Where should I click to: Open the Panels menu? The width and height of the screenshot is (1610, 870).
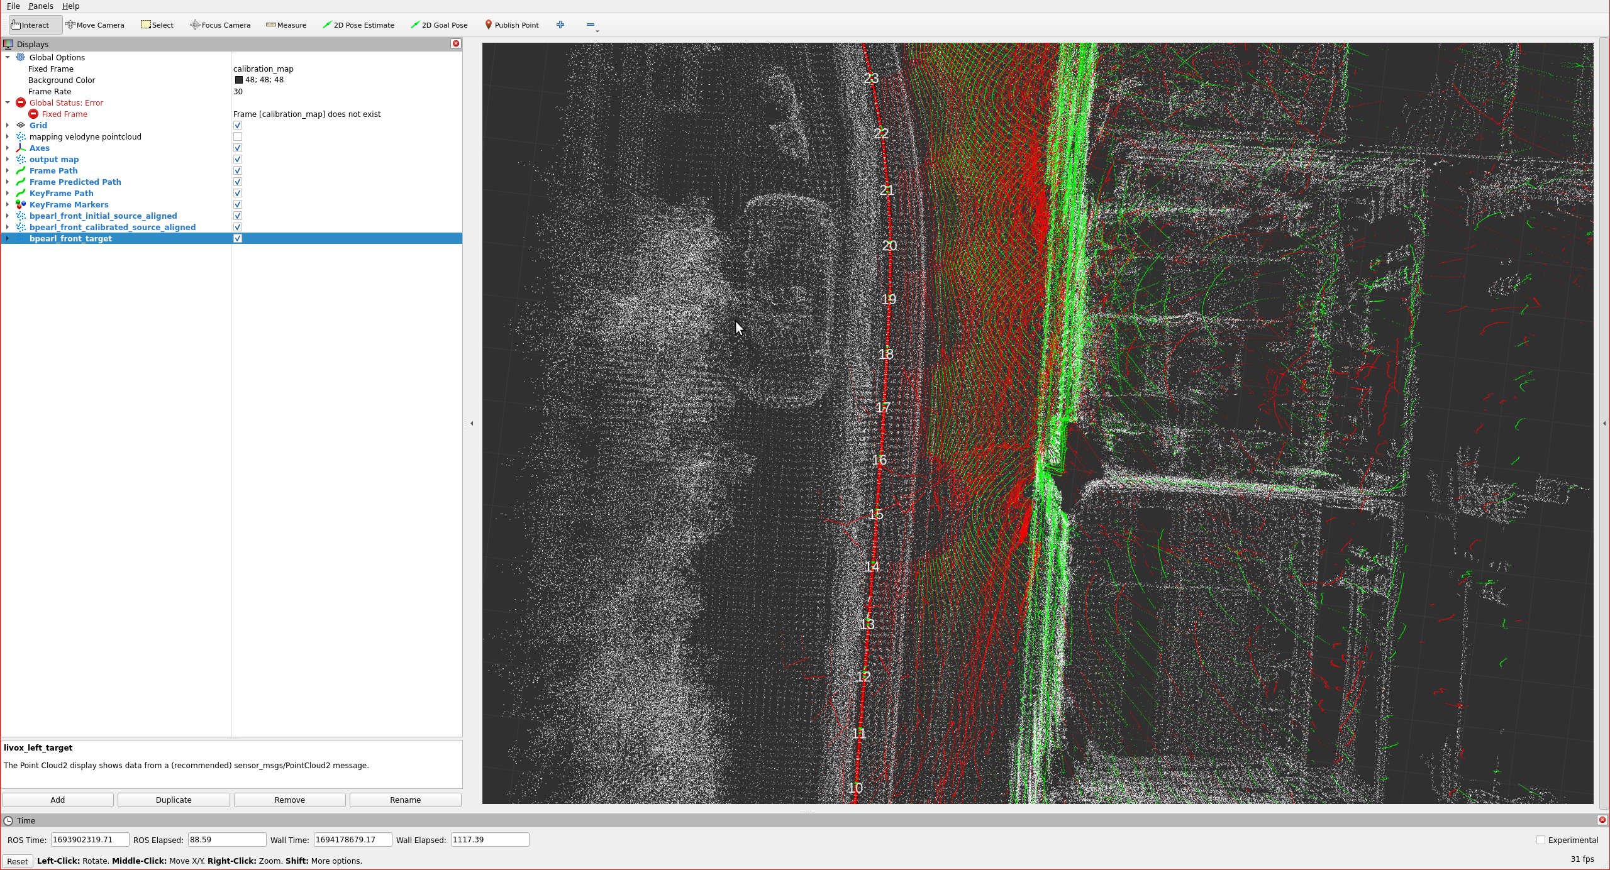[x=40, y=6]
